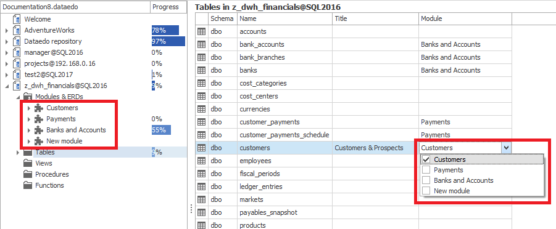Click the New module puzzle icon
This screenshot has width=556, height=229.
click(x=39, y=141)
